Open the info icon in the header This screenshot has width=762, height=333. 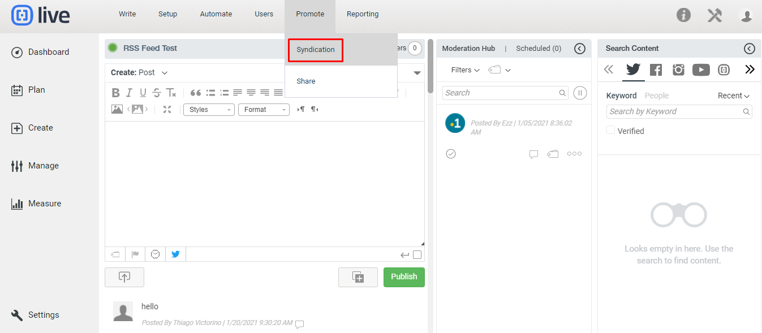pyautogui.click(x=683, y=15)
